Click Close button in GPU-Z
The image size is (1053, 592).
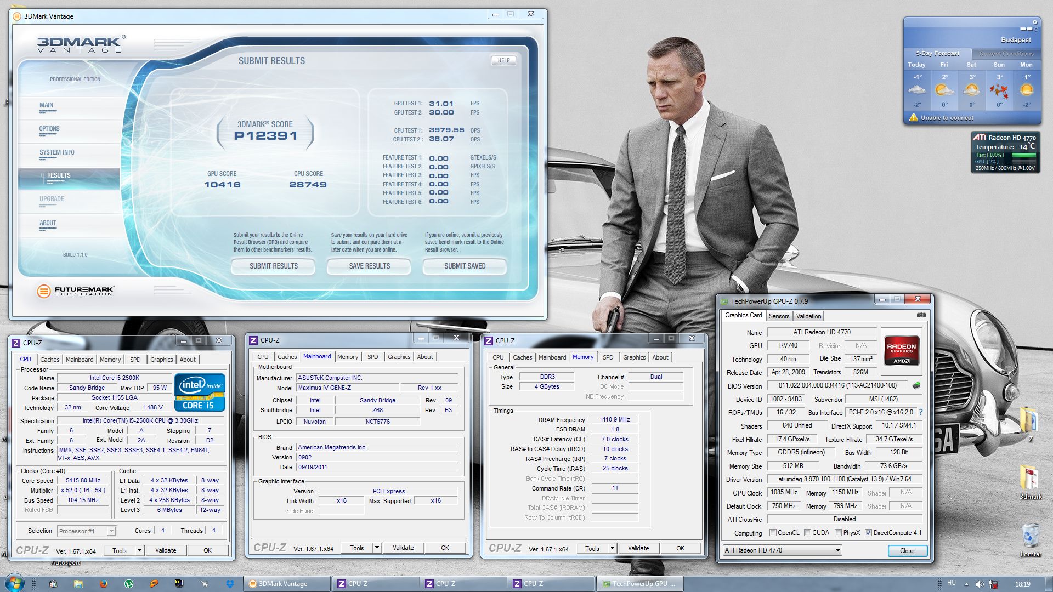point(907,551)
